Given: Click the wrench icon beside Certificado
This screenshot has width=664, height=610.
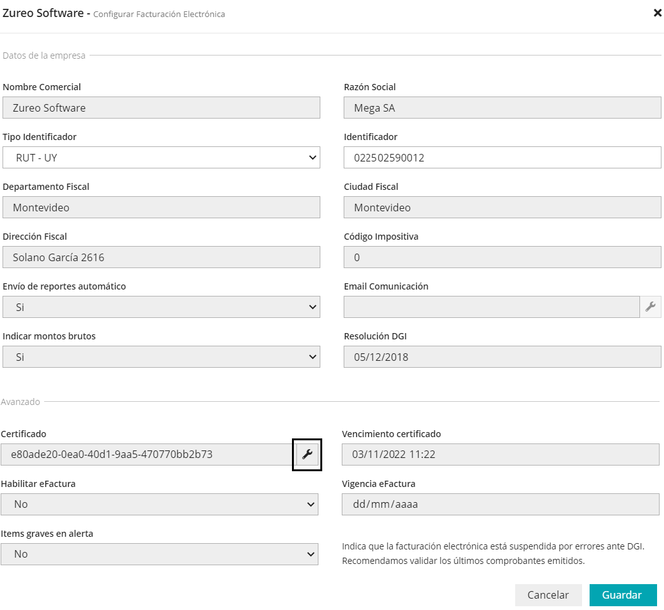Looking at the screenshot, I should coord(307,454).
